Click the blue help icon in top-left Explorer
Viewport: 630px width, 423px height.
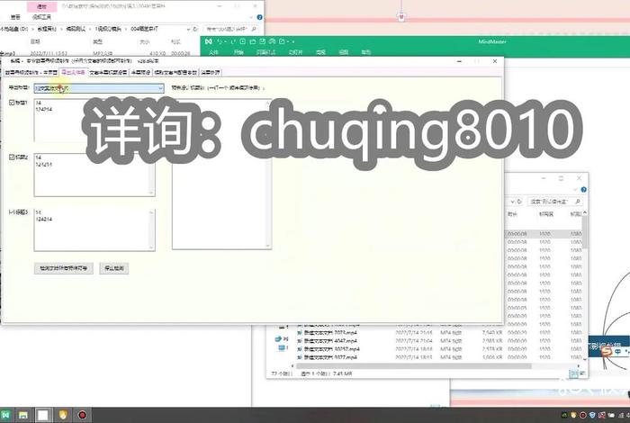[x=259, y=17]
